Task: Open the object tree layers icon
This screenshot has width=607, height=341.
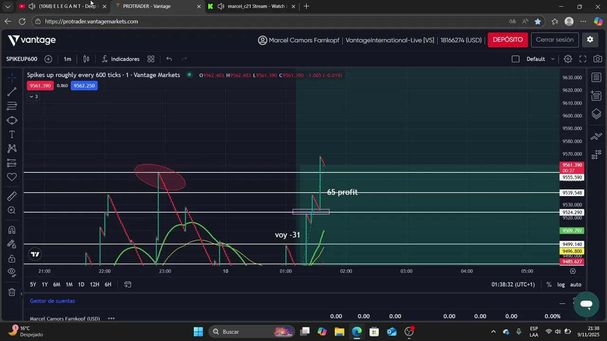Action: (597, 114)
